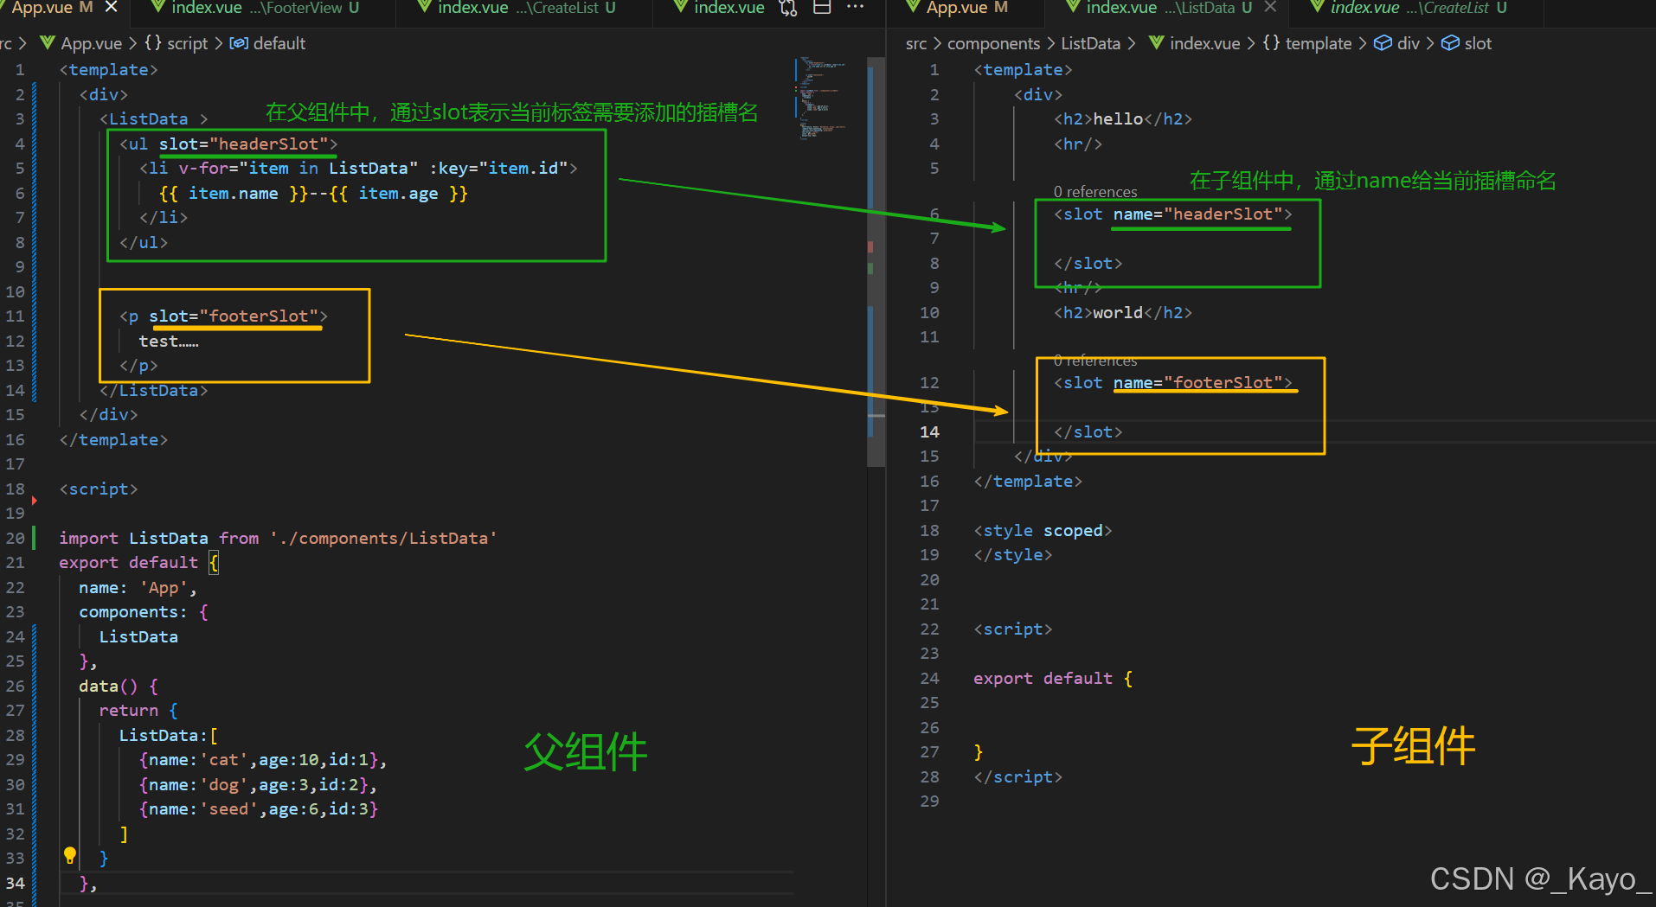Select the last index.vue tab in left group
The image size is (1656, 907).
(x=719, y=8)
